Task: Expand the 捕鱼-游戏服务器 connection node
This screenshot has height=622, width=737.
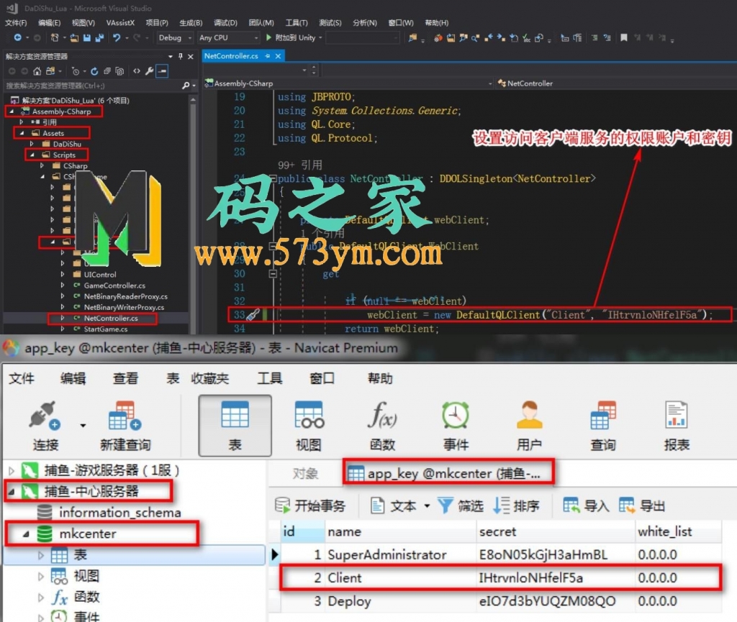Action: pyautogui.click(x=12, y=470)
